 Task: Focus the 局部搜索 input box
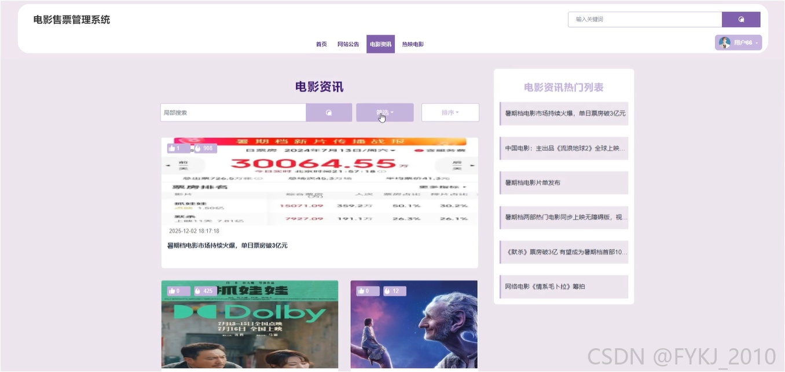[x=233, y=112]
